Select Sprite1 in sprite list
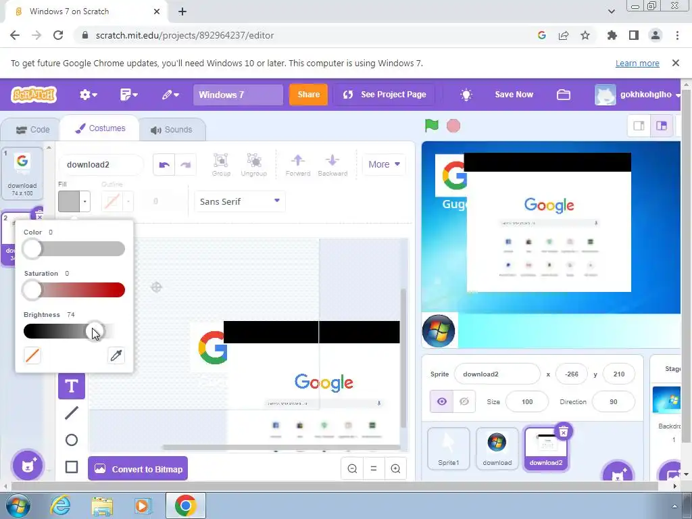 pyautogui.click(x=449, y=449)
